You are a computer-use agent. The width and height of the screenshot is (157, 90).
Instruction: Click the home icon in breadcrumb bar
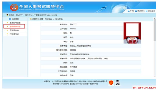31,19
